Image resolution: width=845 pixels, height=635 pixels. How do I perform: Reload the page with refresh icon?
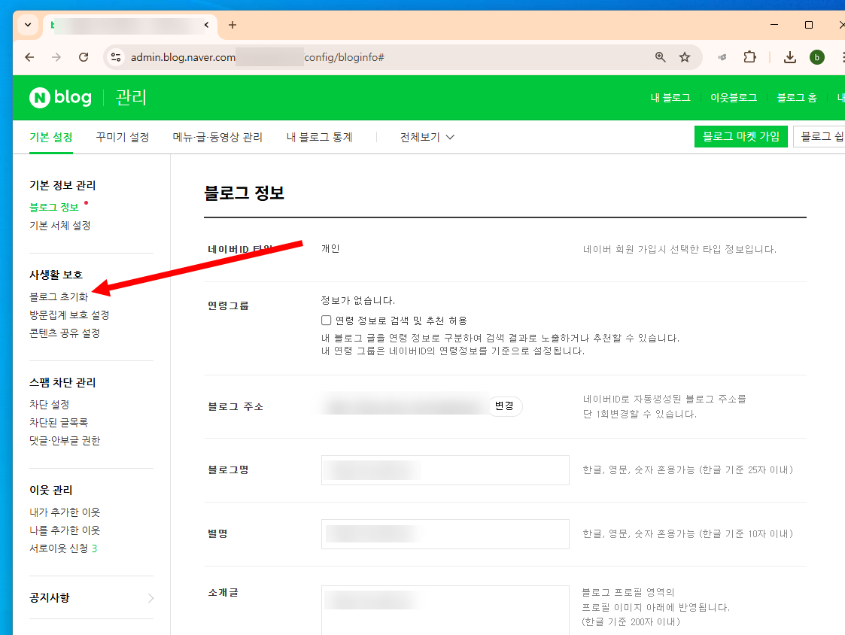pyautogui.click(x=84, y=57)
